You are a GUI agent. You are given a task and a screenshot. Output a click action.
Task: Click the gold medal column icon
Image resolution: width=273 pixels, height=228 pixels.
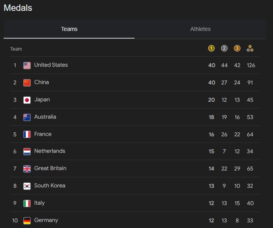(211, 48)
